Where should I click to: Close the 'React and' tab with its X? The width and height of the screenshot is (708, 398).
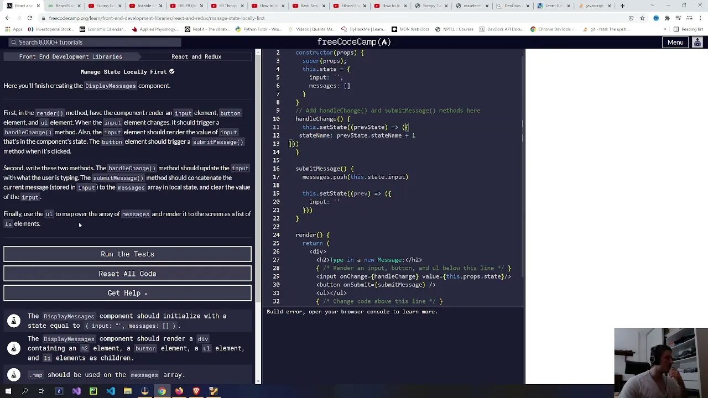38,6
